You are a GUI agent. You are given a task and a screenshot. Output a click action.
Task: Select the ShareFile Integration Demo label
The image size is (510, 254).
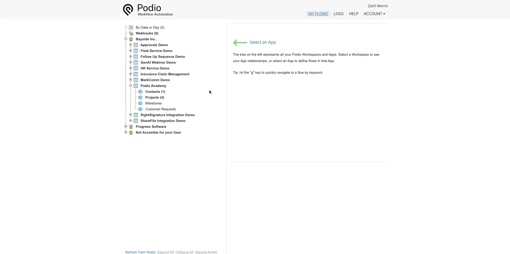163,121
